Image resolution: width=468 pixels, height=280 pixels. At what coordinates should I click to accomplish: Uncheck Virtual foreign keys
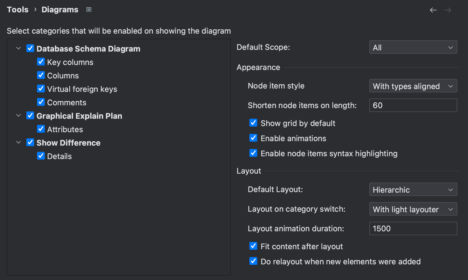41,88
